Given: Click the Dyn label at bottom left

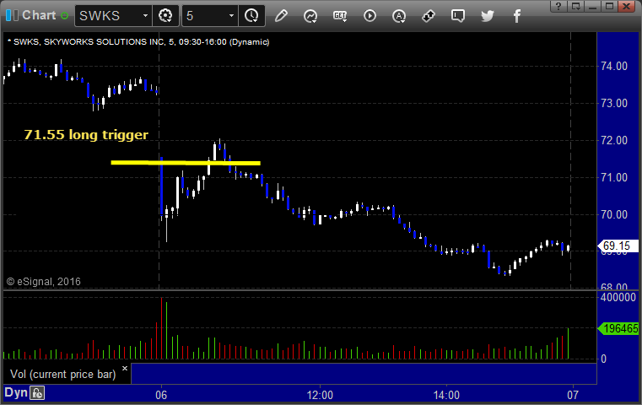Looking at the screenshot, I should (15, 392).
